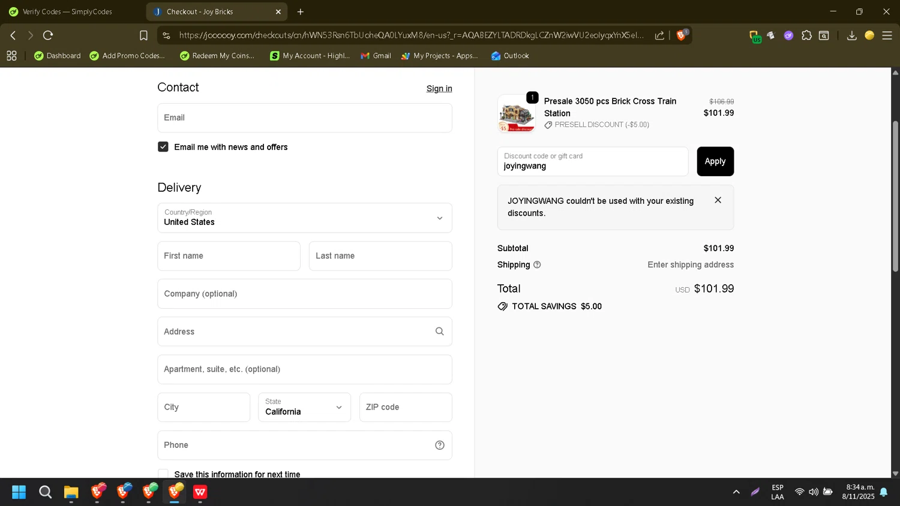
Task: Switch to Verify Codes SimplyCodes tab
Action: point(67,11)
